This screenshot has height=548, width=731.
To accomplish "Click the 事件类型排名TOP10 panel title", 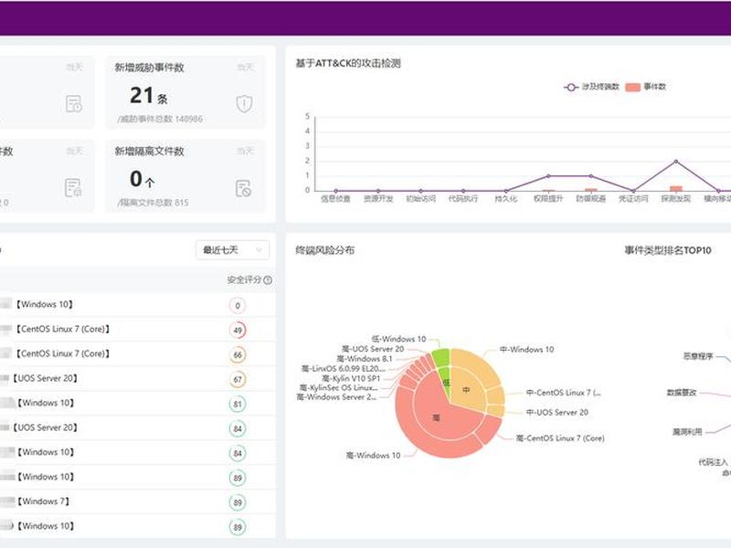I will click(x=668, y=250).
